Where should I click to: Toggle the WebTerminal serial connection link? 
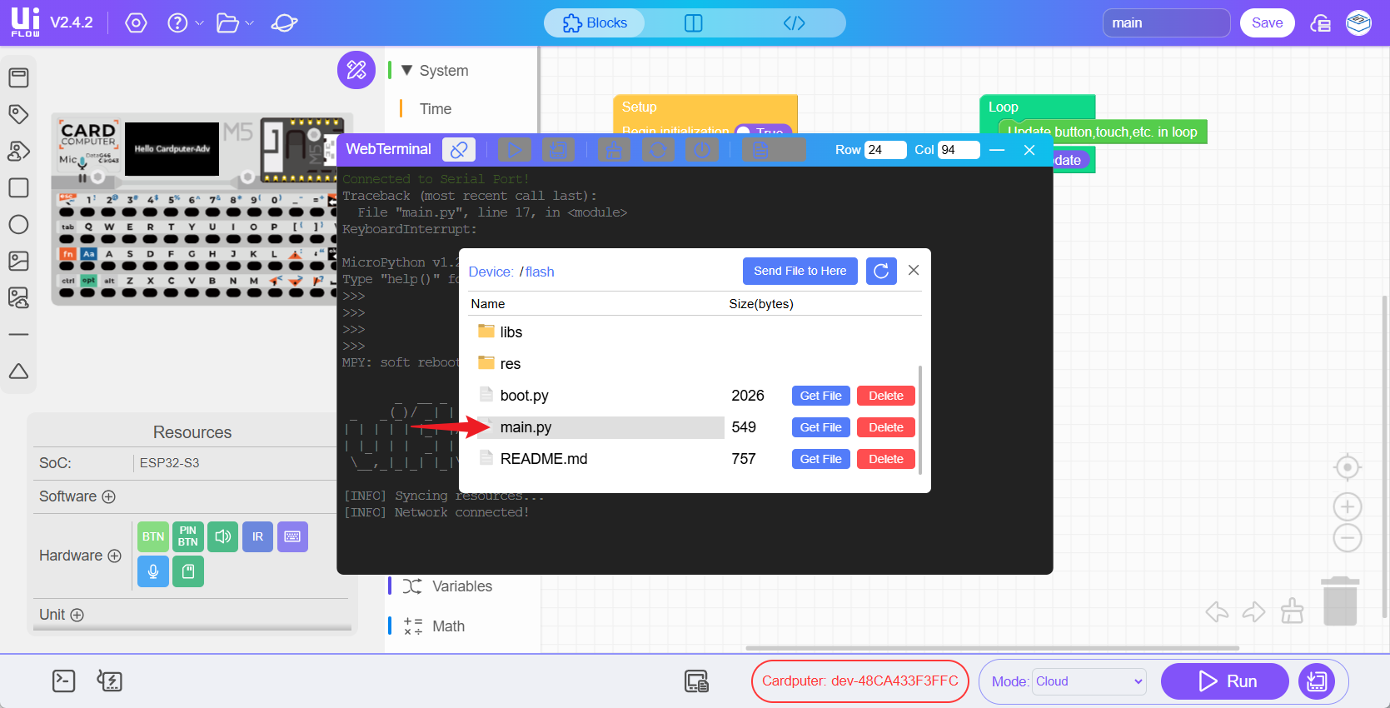pyautogui.click(x=459, y=150)
